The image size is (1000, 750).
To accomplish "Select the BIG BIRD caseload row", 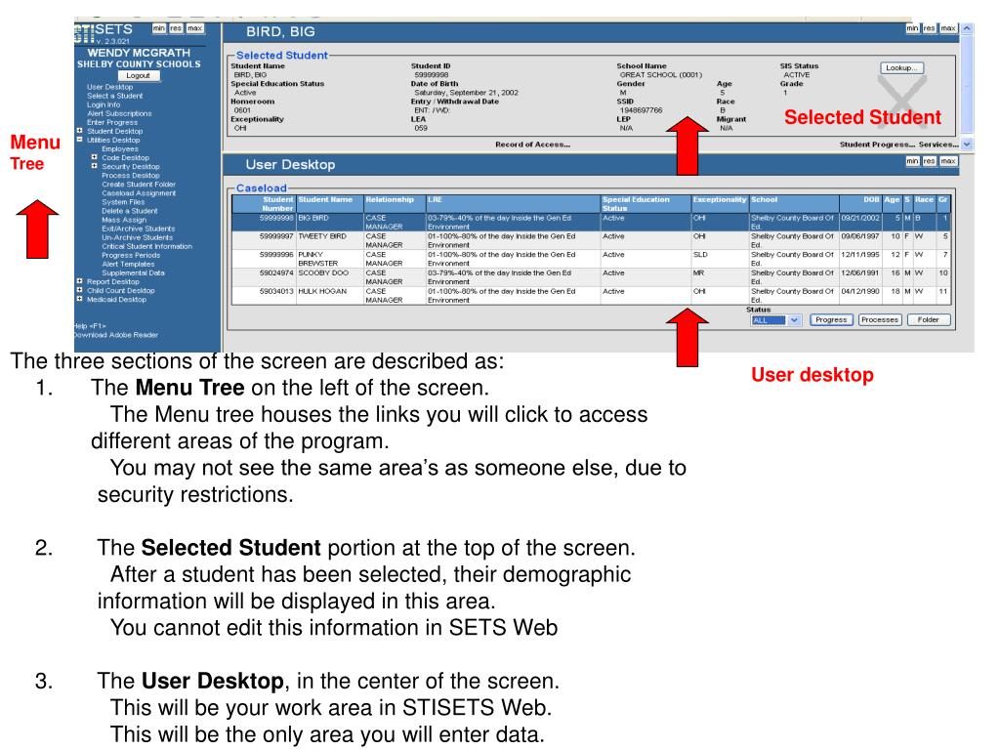I will click(591, 222).
